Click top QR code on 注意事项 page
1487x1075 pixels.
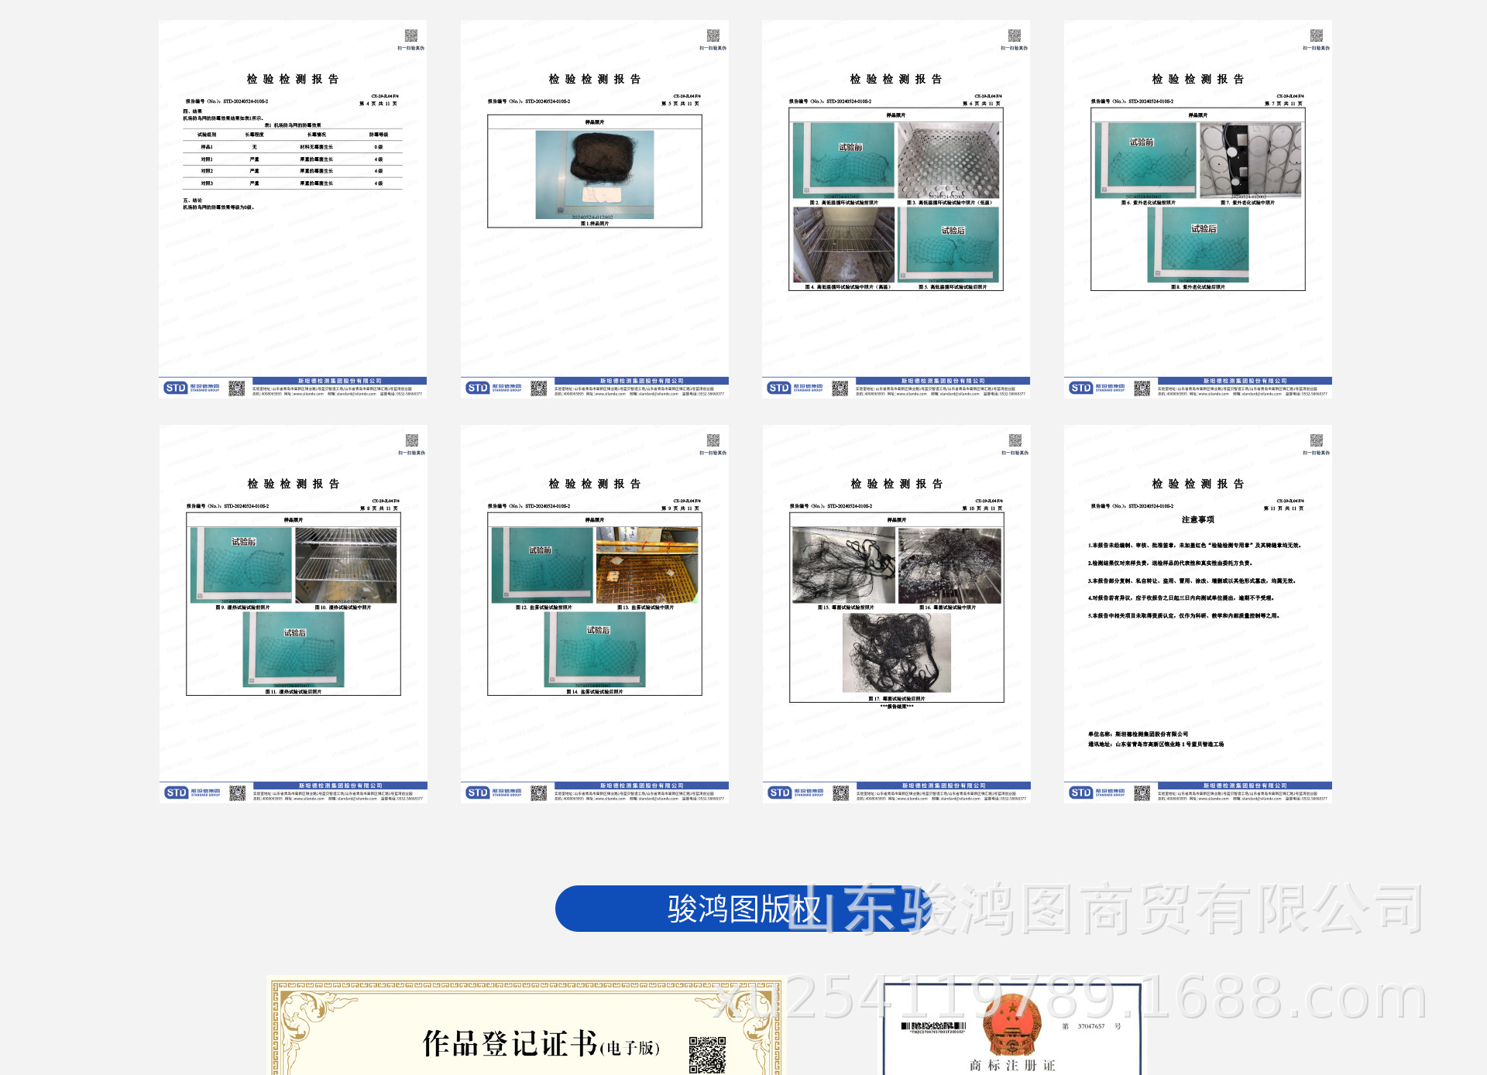[x=1316, y=440]
